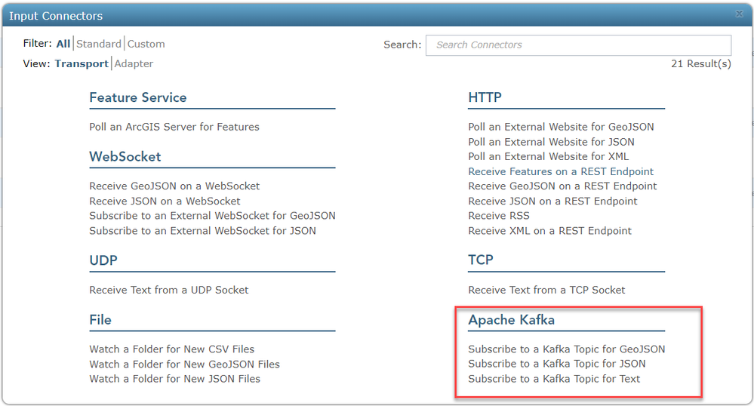Switch view to Adapter
This screenshot has width=754, height=406.
pyautogui.click(x=134, y=64)
